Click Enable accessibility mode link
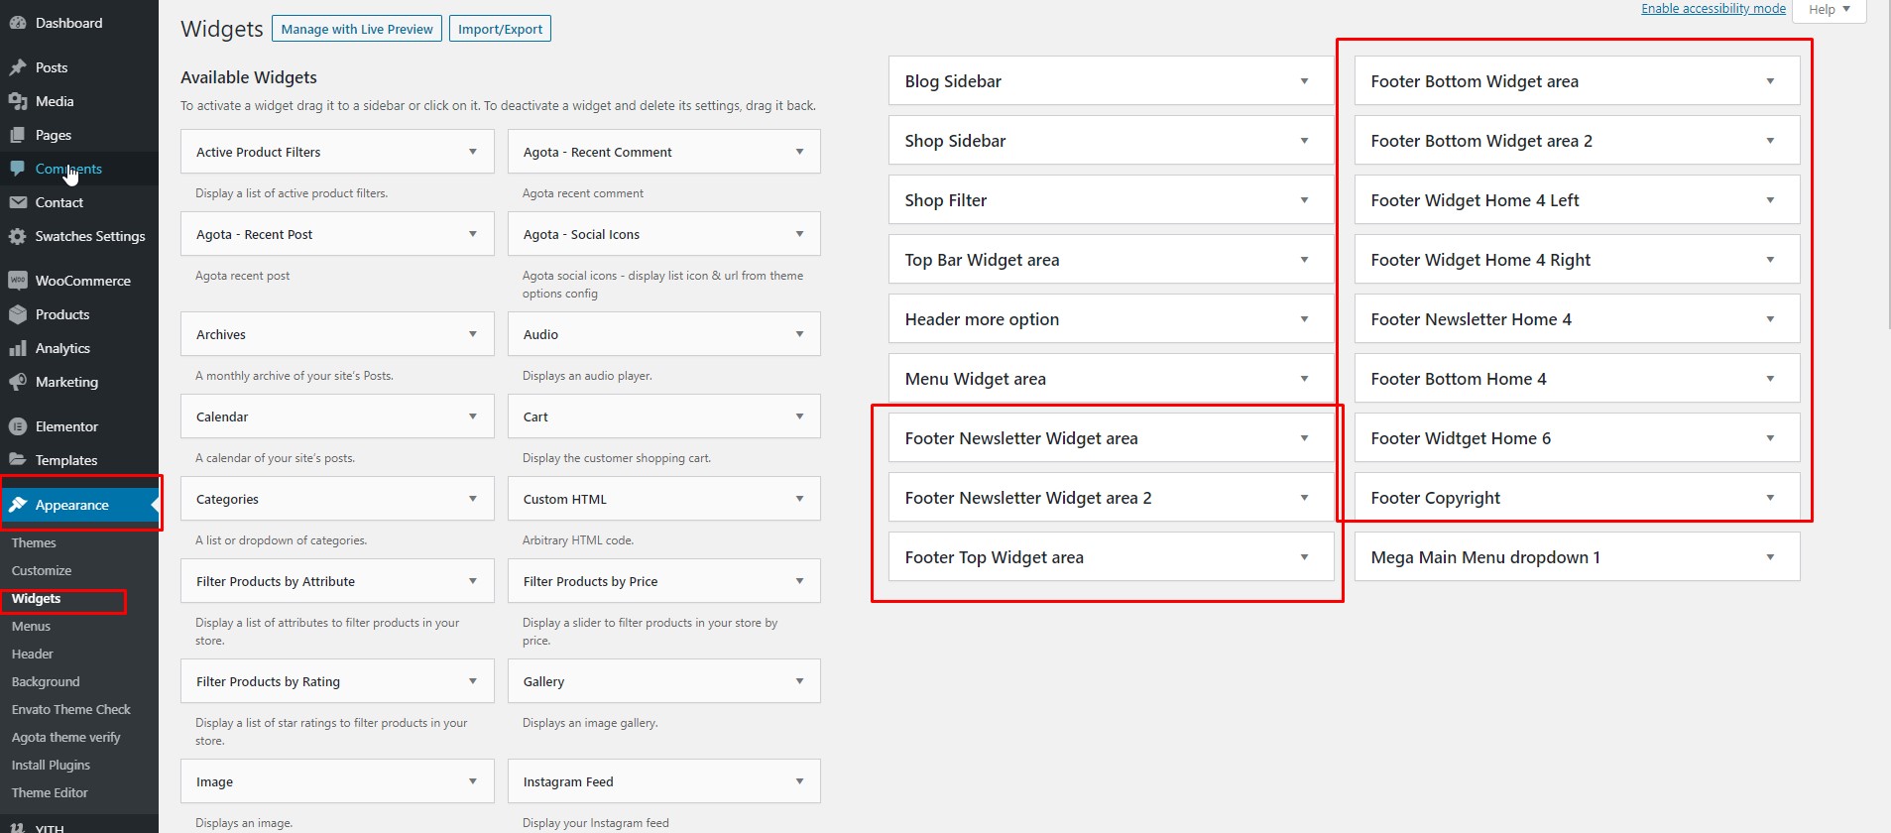The width and height of the screenshot is (1891, 833). (1713, 9)
